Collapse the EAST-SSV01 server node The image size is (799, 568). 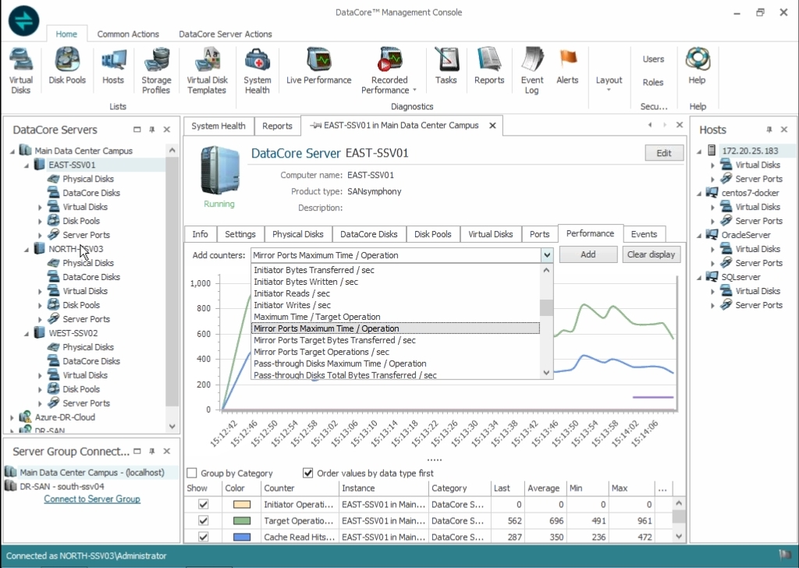[27, 165]
